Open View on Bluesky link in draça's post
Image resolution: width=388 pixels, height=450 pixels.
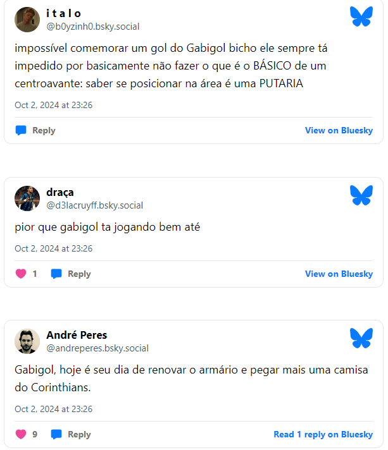(x=339, y=274)
